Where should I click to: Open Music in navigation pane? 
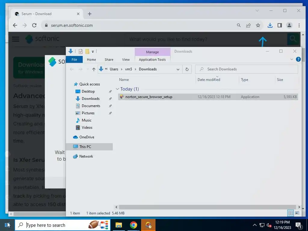click(86, 120)
